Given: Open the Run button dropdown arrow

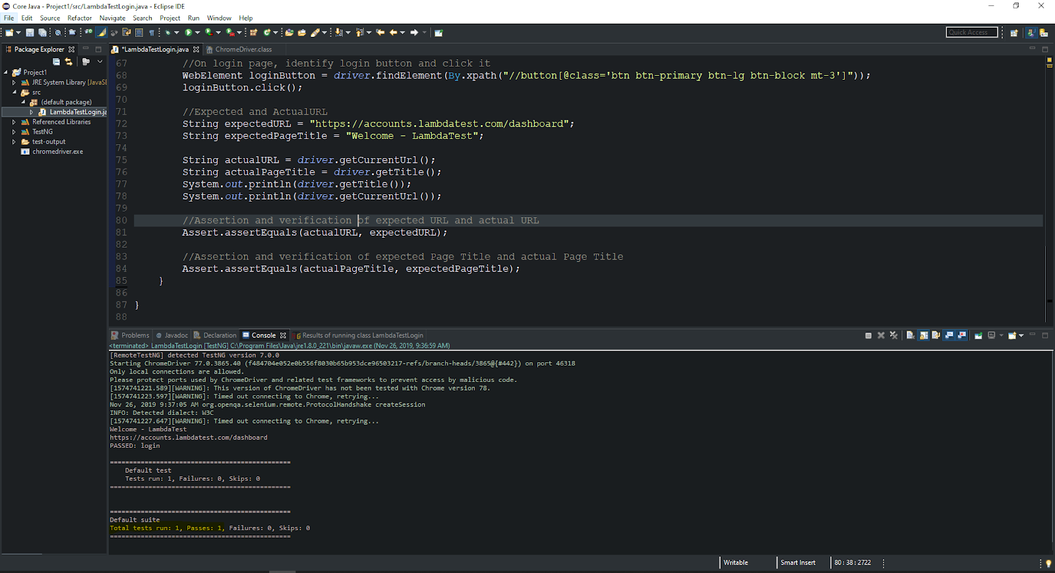Looking at the screenshot, I should (197, 32).
